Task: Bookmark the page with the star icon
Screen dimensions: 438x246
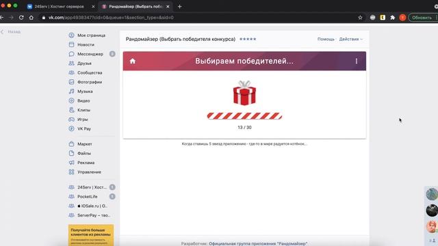Action: tap(360, 18)
